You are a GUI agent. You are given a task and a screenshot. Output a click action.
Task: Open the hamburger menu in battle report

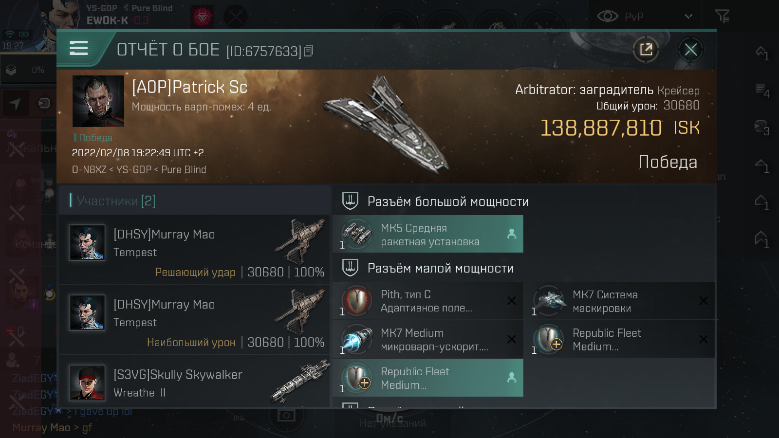pos(79,48)
